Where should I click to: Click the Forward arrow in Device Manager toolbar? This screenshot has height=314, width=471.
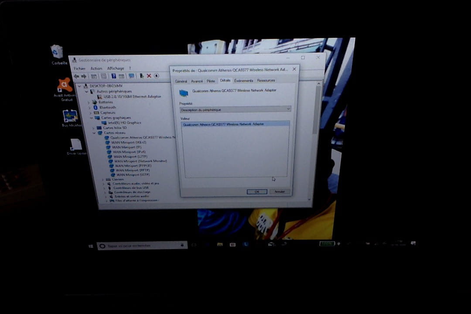(84, 76)
